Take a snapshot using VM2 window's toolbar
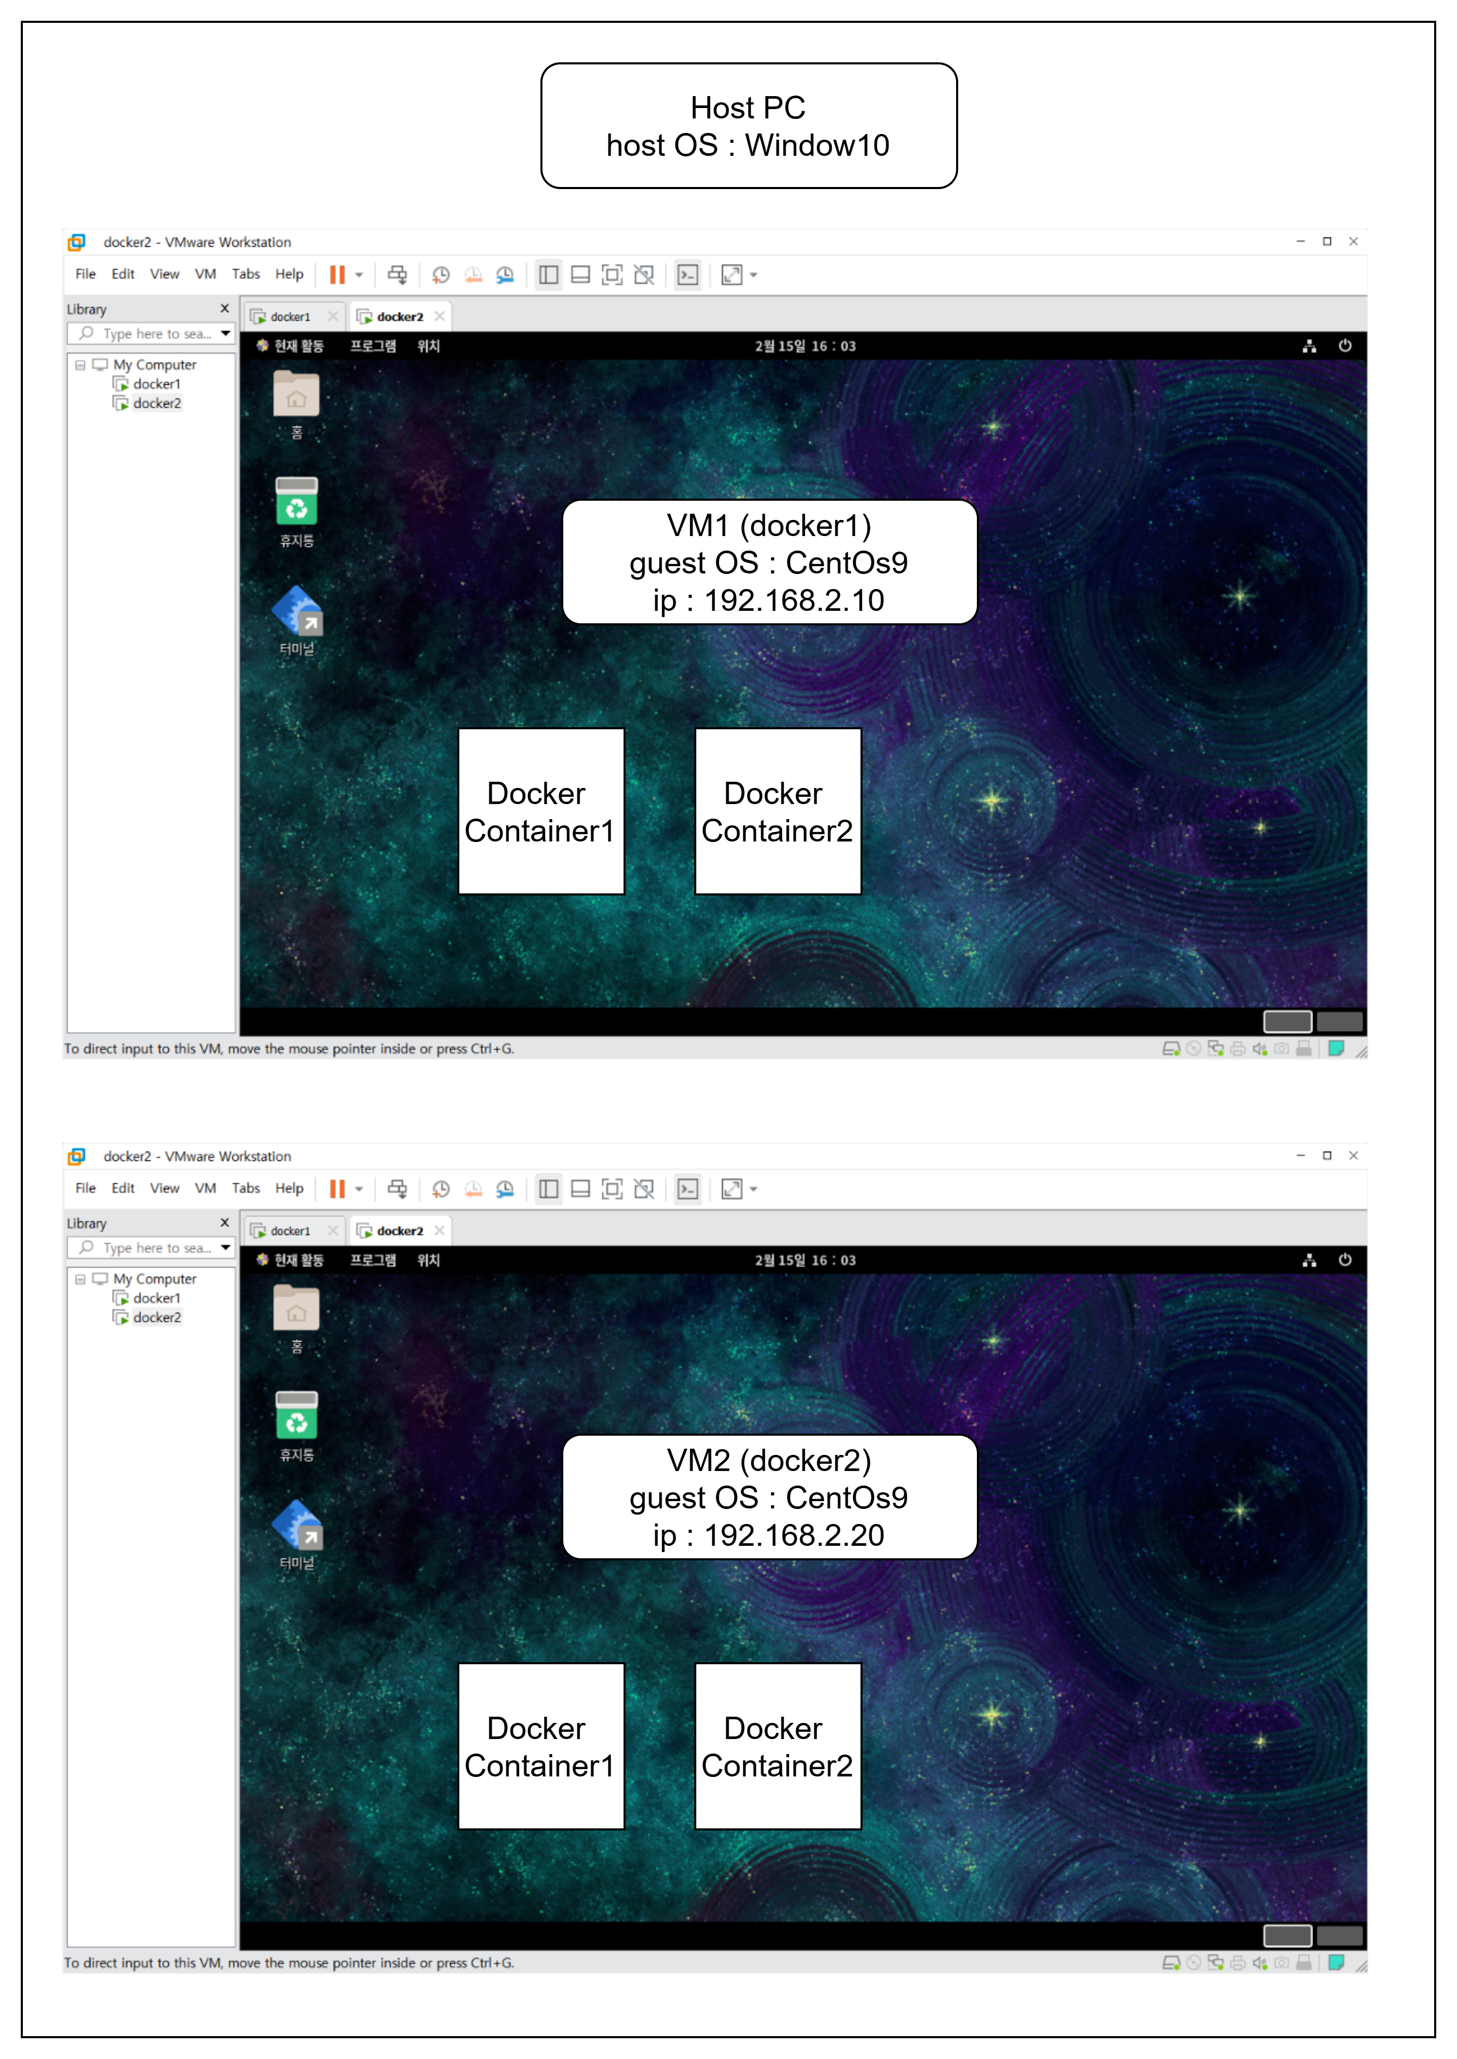 (441, 1189)
